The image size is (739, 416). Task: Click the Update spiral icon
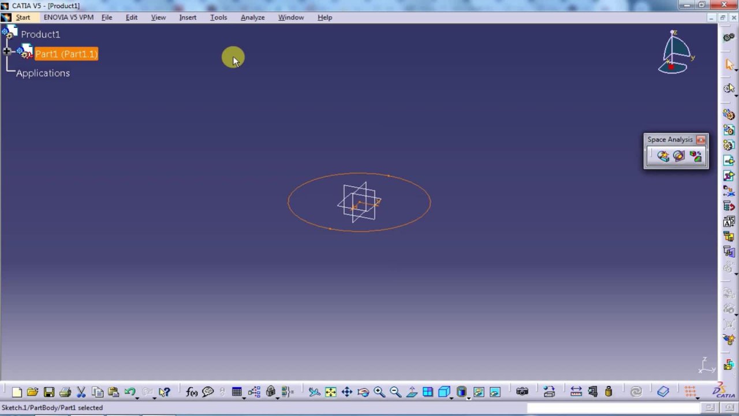click(x=636, y=392)
